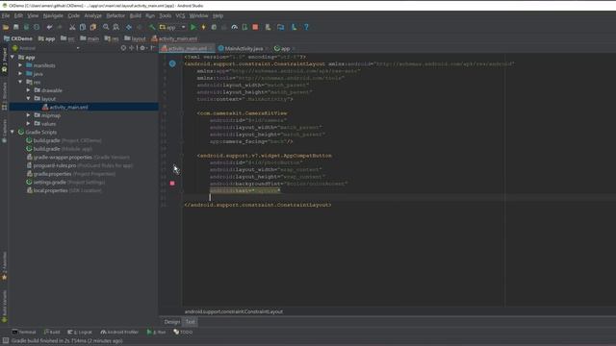Viewport: 616px width, 346px height.
Task: Click the Apply Changes lightning icon
Action: point(203,27)
